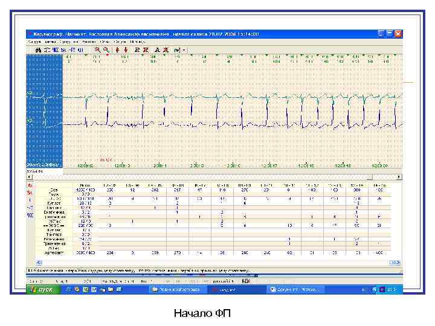Image resolution: width=435 pixels, height=326 pixels.
Task: Click the zoom out magnifier icon
Action: 106,50
